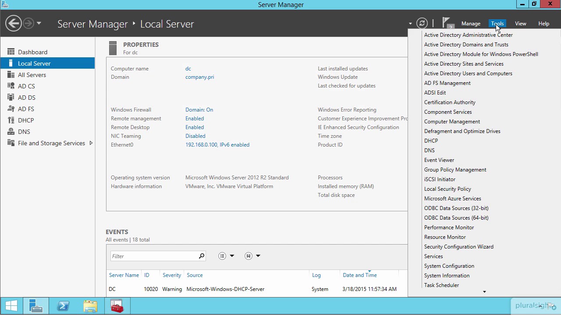Open Active Directory Administrative Center
561x315 pixels.
click(469, 35)
